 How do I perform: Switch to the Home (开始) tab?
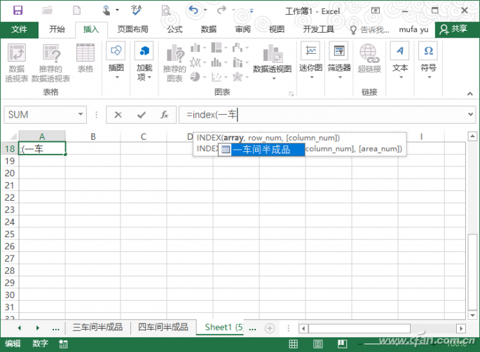click(57, 29)
